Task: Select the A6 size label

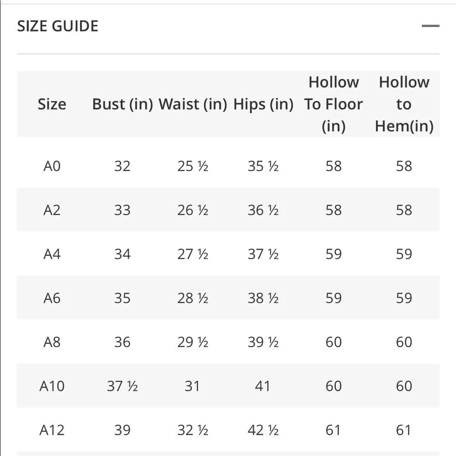Action: [52, 298]
